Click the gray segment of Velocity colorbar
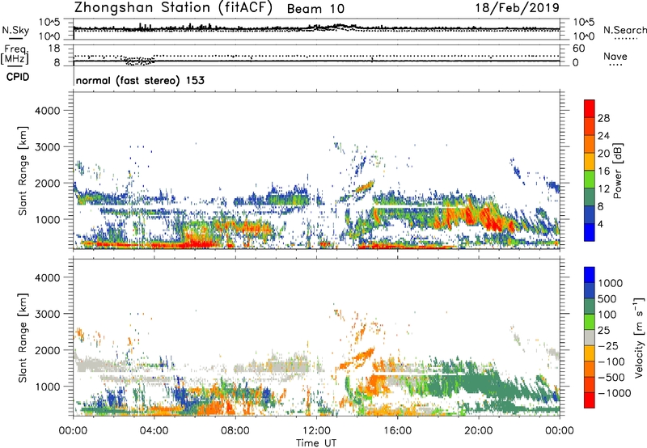This screenshot has width=647, height=448. pyautogui.click(x=590, y=338)
